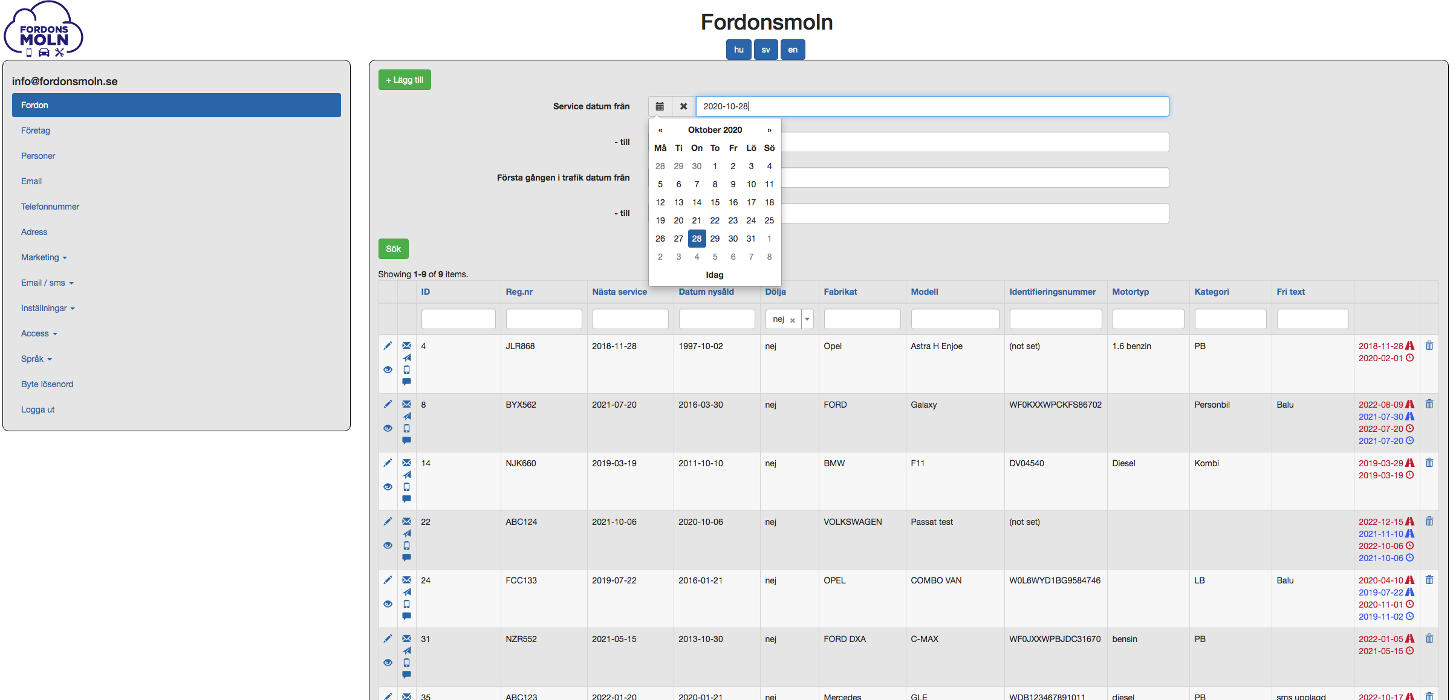Focus the Modell filter input
This screenshot has height=700, width=1453.
point(955,319)
